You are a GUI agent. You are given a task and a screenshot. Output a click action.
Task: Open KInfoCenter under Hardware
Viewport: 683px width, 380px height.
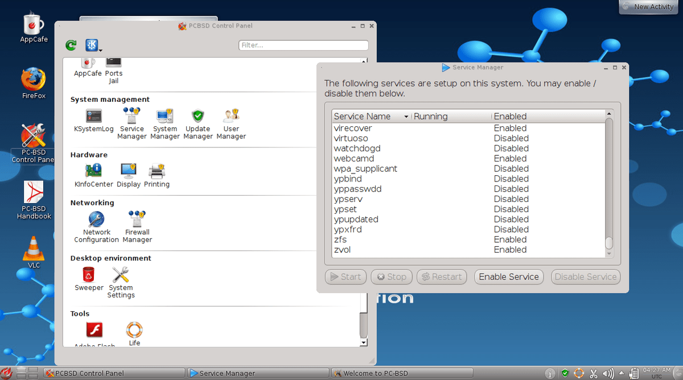coord(93,176)
